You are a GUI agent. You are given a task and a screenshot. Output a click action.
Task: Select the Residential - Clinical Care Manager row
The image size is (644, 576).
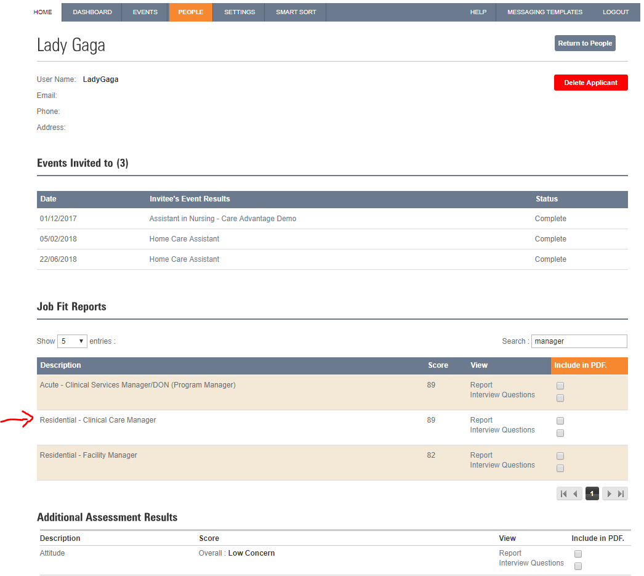[332, 428]
